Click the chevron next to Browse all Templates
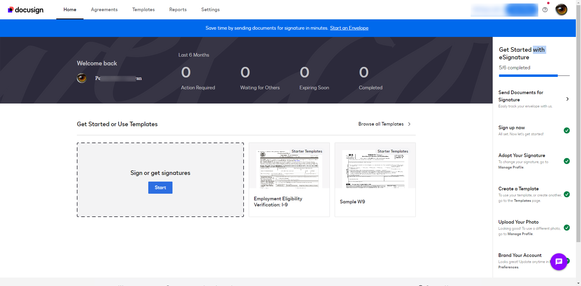The image size is (581, 286). tap(409, 124)
